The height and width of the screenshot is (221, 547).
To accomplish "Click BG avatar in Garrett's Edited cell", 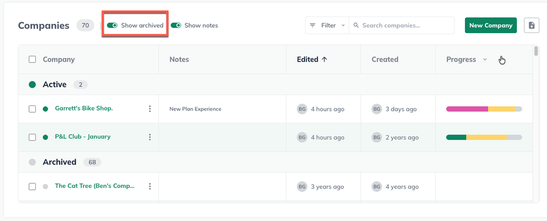I will coord(302,109).
